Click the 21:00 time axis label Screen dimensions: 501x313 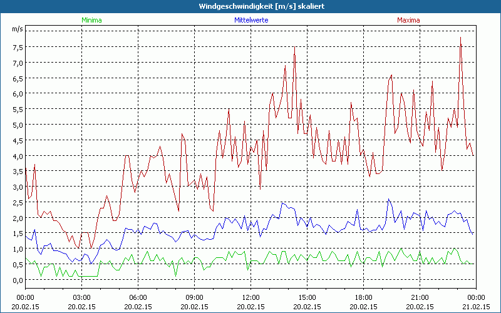420,297
